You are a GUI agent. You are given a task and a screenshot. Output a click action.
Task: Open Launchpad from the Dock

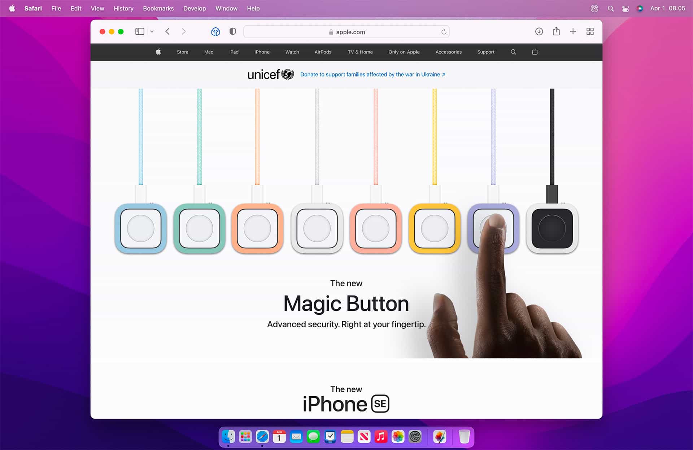[x=245, y=437]
